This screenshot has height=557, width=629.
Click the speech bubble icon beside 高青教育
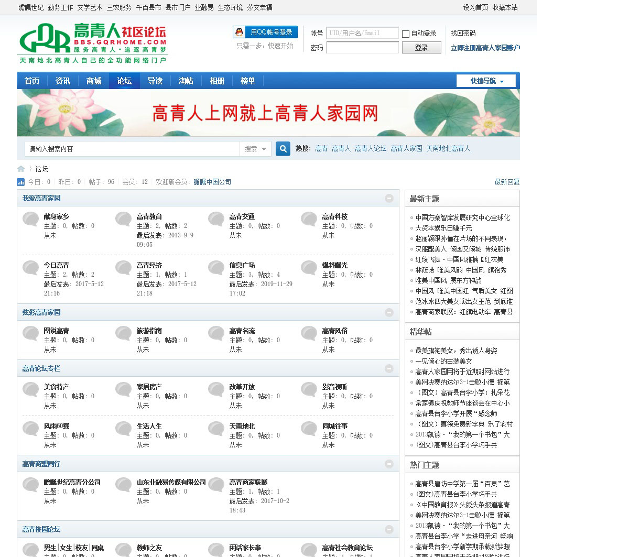[x=124, y=219]
